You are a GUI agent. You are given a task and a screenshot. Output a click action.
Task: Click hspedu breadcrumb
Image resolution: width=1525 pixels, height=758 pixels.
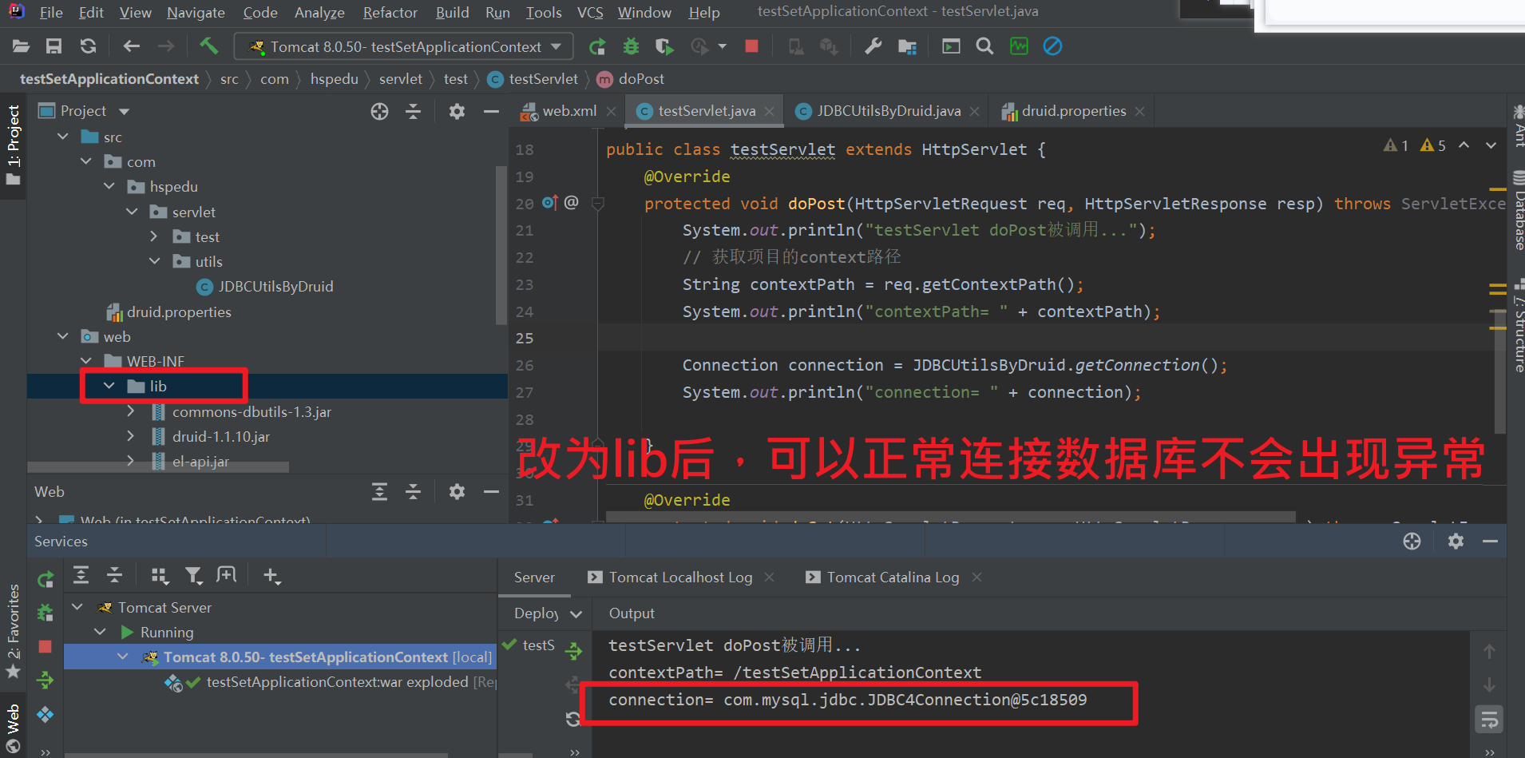(334, 79)
